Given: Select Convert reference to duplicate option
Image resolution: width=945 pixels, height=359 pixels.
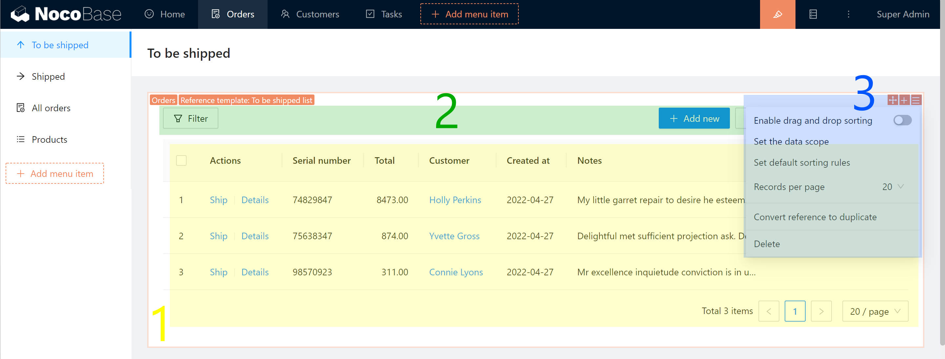Looking at the screenshot, I should click(815, 217).
